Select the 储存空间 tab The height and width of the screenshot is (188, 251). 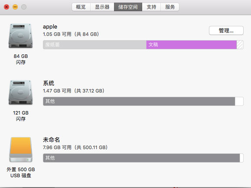click(128, 7)
